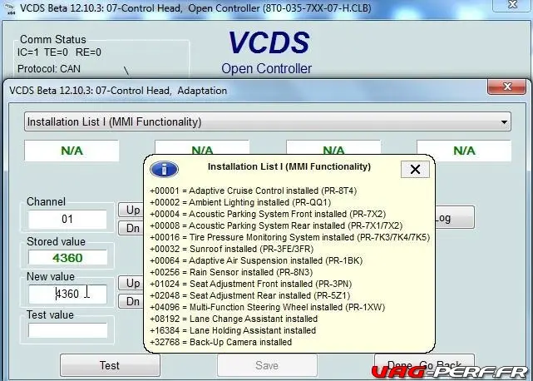
Task: Select Lane Change Assistant installed line
Action: (234, 319)
